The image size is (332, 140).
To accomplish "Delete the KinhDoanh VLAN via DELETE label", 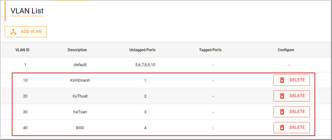I will point(297,80).
